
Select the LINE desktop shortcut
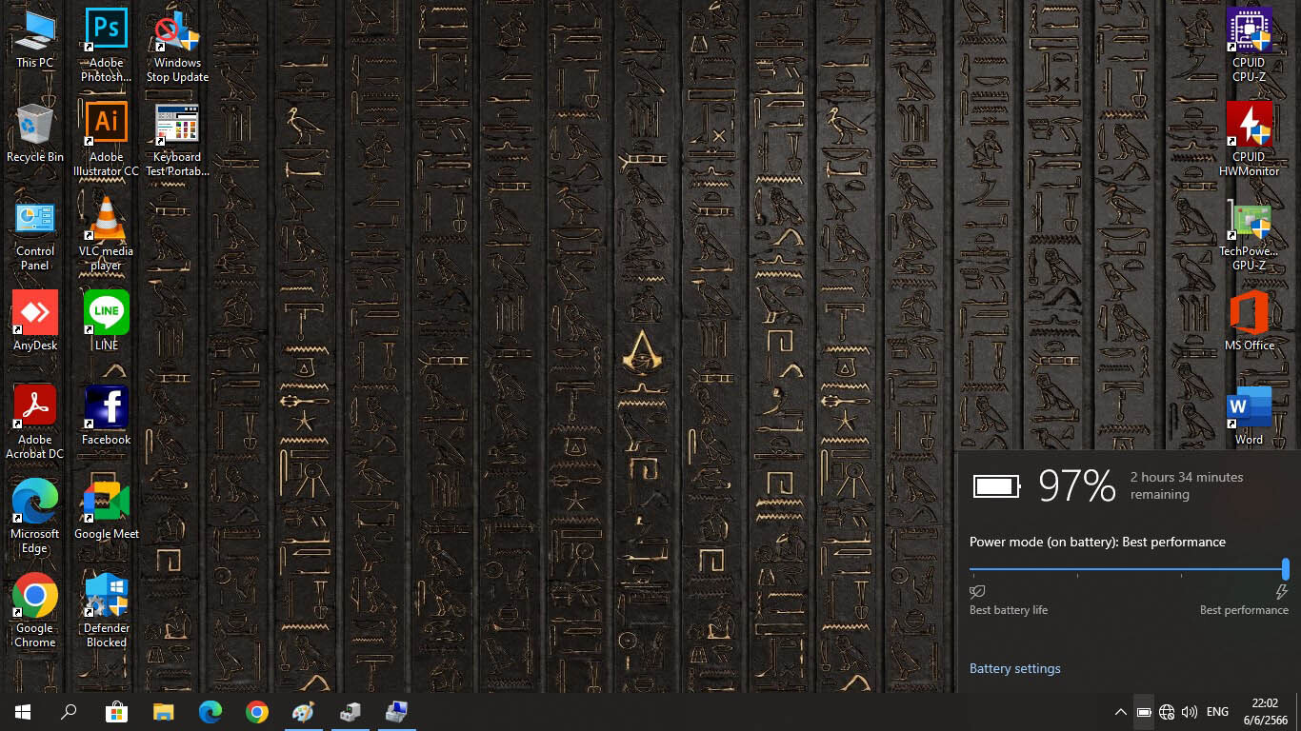(107, 322)
